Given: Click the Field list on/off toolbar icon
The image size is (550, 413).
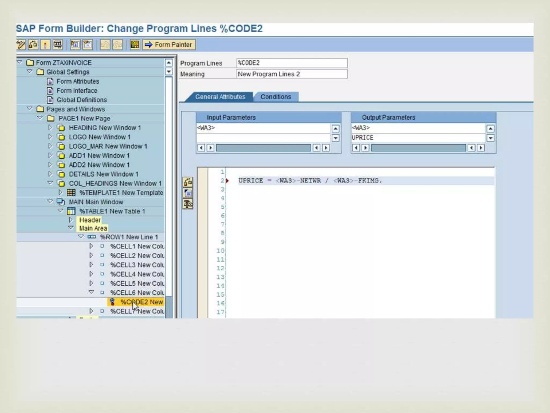Looking at the screenshot, I should coord(135,45).
